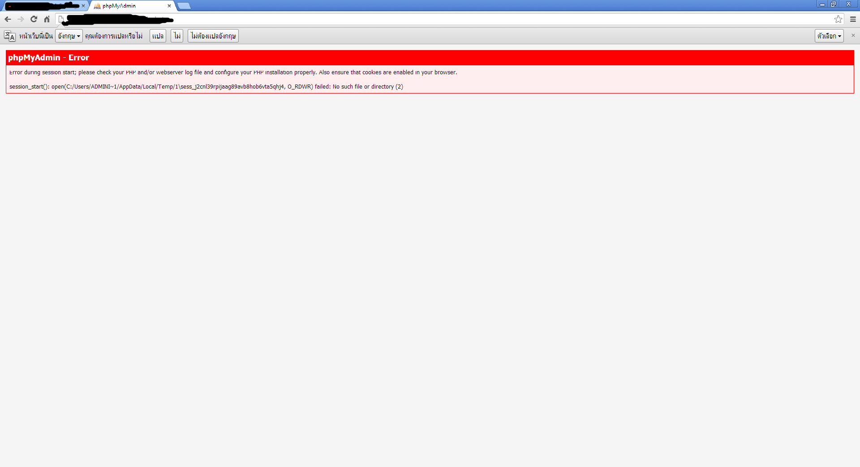The width and height of the screenshot is (860, 467).
Task: Click the 'Error during session start' message
Action: pyautogui.click(x=233, y=72)
